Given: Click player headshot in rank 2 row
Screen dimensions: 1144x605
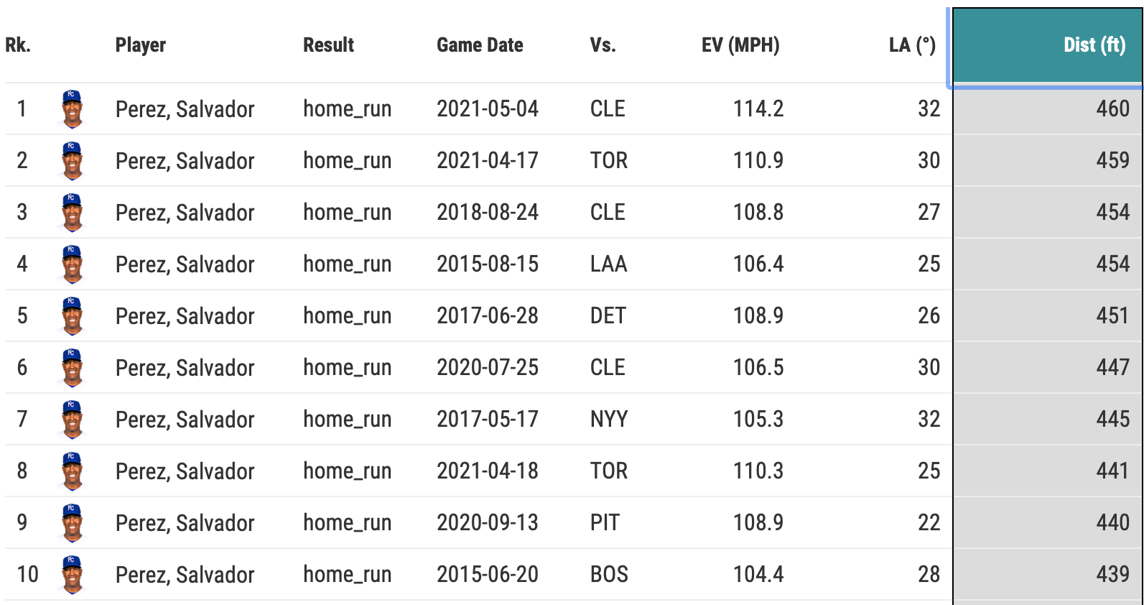Looking at the screenshot, I should click(72, 161).
